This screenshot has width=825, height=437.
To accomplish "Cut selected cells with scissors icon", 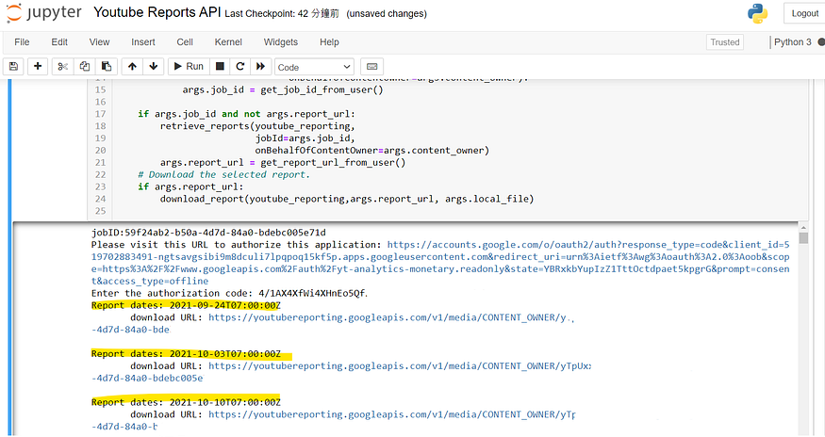I will pyautogui.click(x=62, y=66).
